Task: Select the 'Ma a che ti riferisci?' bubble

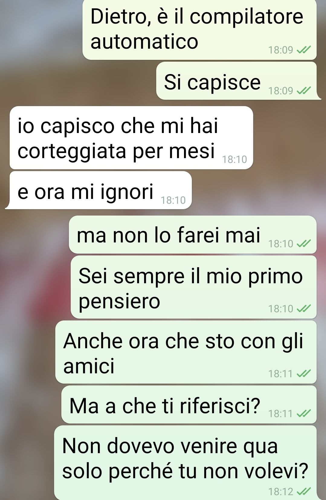Action: [x=189, y=404]
